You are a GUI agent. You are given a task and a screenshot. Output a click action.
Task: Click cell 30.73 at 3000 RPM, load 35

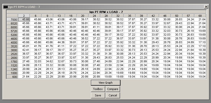tap(130, 50)
